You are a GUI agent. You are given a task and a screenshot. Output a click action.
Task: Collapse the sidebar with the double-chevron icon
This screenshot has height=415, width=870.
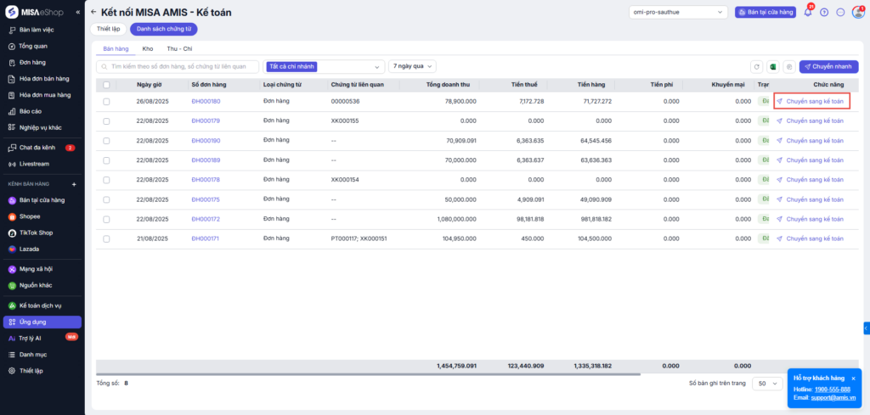78,12
